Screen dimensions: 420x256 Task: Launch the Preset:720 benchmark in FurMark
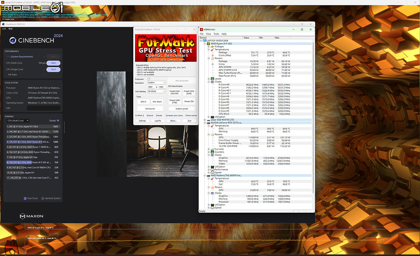tap(189, 102)
